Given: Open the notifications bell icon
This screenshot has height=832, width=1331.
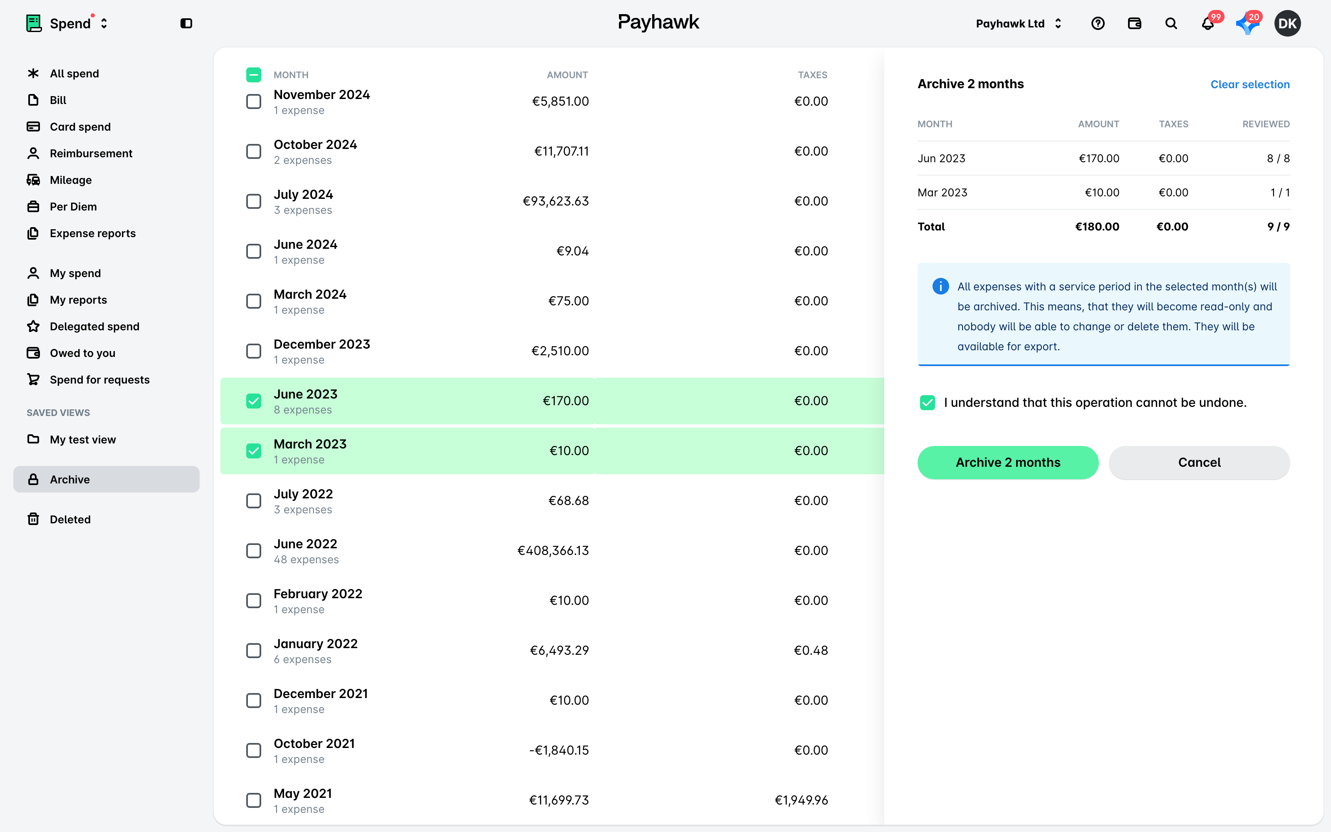Looking at the screenshot, I should coord(1208,24).
